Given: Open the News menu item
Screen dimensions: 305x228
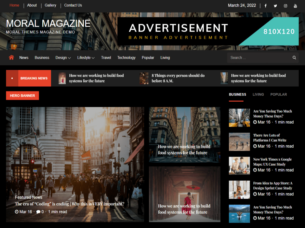Looking at the screenshot, I should pos(24,58).
